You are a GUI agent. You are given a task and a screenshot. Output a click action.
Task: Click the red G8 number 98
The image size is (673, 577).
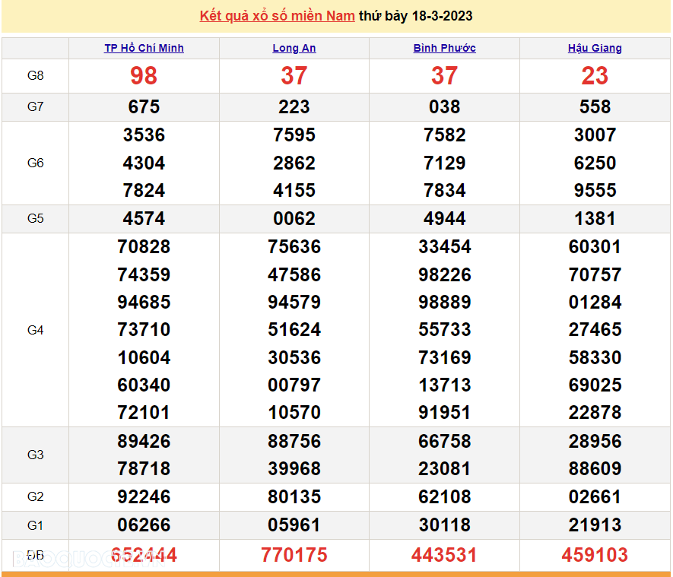pos(144,75)
